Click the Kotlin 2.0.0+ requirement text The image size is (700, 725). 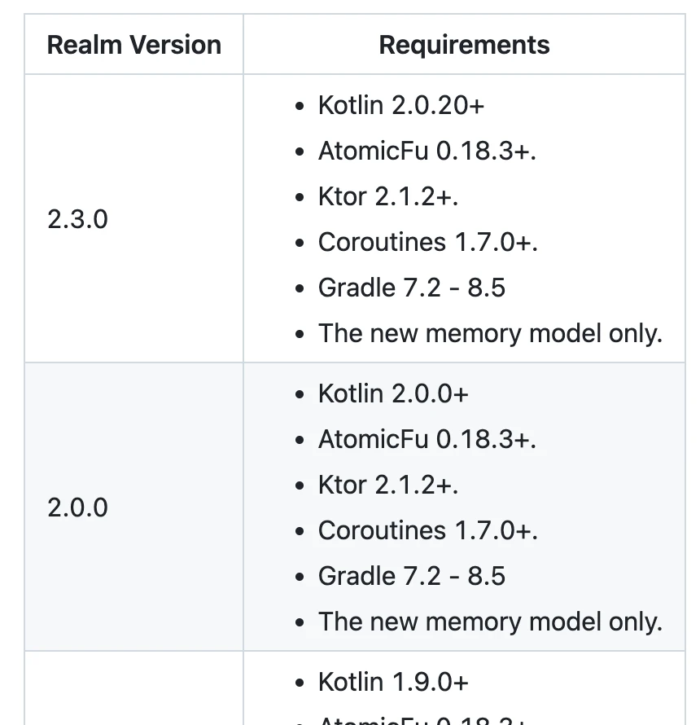pos(393,393)
